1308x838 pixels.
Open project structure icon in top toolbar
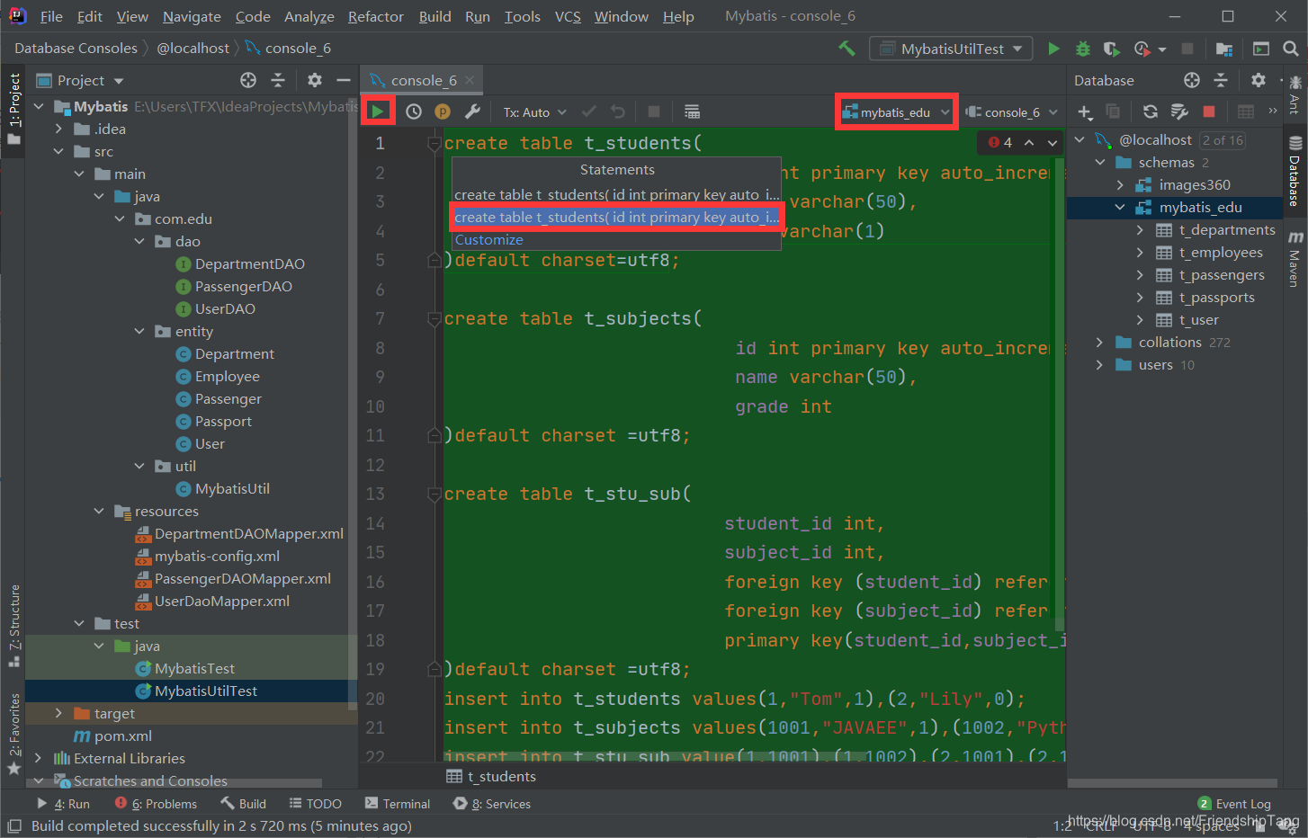click(1224, 49)
